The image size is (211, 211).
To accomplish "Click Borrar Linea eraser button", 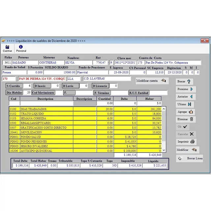I will coord(190,158).
